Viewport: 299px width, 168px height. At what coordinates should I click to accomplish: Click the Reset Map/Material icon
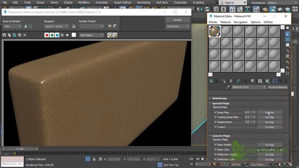pyautogui.click(x=230, y=81)
